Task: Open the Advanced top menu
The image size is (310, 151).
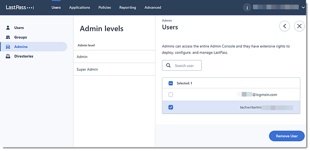Action: [x=153, y=7]
